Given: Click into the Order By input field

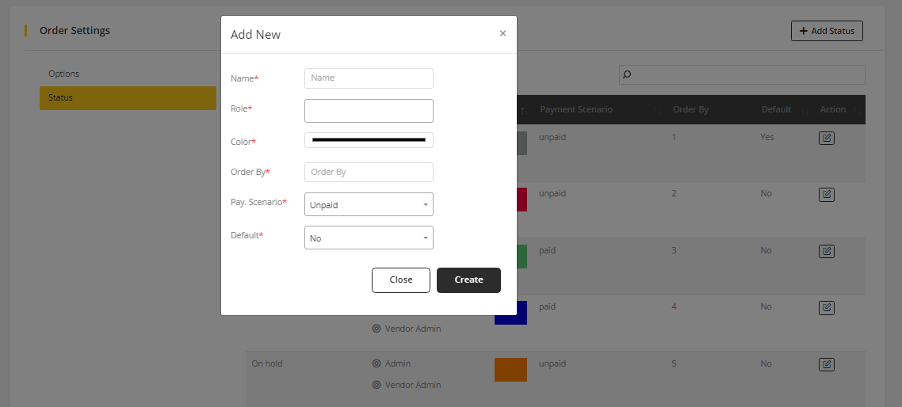Looking at the screenshot, I should pos(369,172).
